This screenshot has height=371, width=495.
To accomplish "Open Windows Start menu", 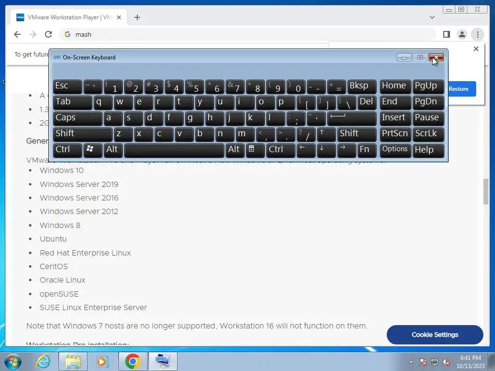I will 13,361.
